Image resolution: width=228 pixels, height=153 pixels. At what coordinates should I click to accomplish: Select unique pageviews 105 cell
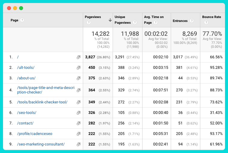point(121,112)
